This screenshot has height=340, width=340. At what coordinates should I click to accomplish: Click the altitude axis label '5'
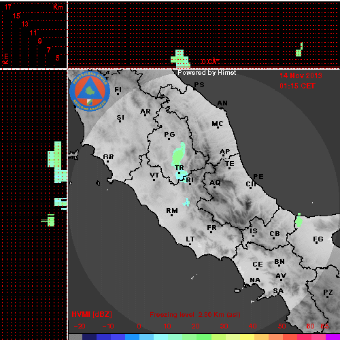(58, 58)
